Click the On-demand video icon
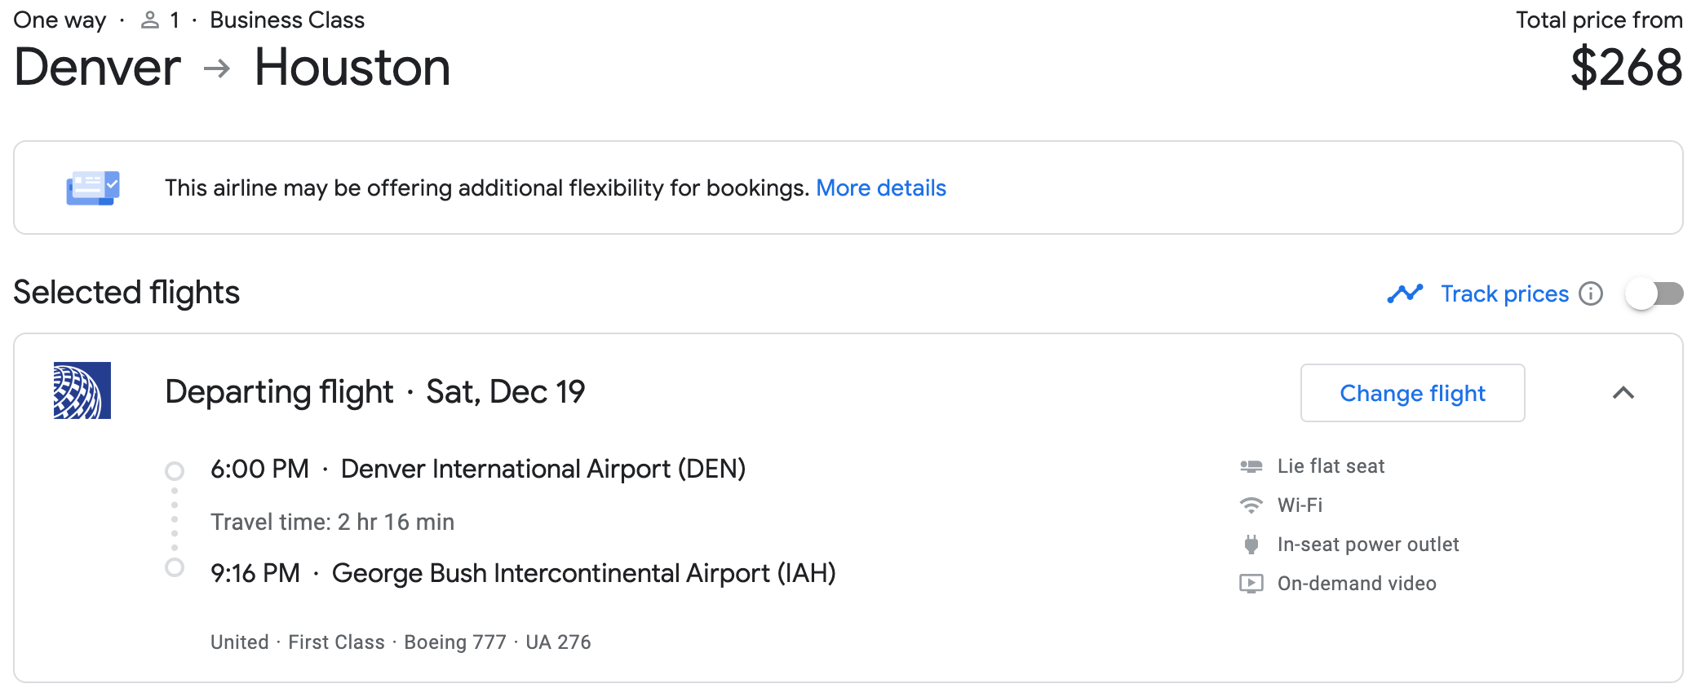Viewport: 1692px width, 688px height. [x=1251, y=584]
